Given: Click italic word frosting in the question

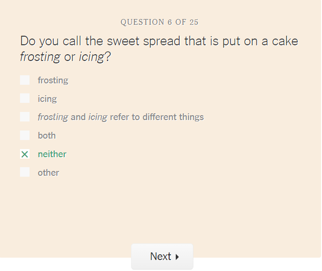Looking at the screenshot, I should (40, 57).
